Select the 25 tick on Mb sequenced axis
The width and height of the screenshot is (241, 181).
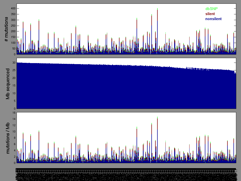pyautogui.click(x=14, y=70)
